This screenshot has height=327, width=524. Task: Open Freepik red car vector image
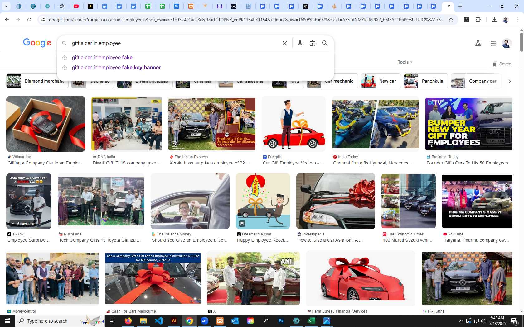[294, 124]
